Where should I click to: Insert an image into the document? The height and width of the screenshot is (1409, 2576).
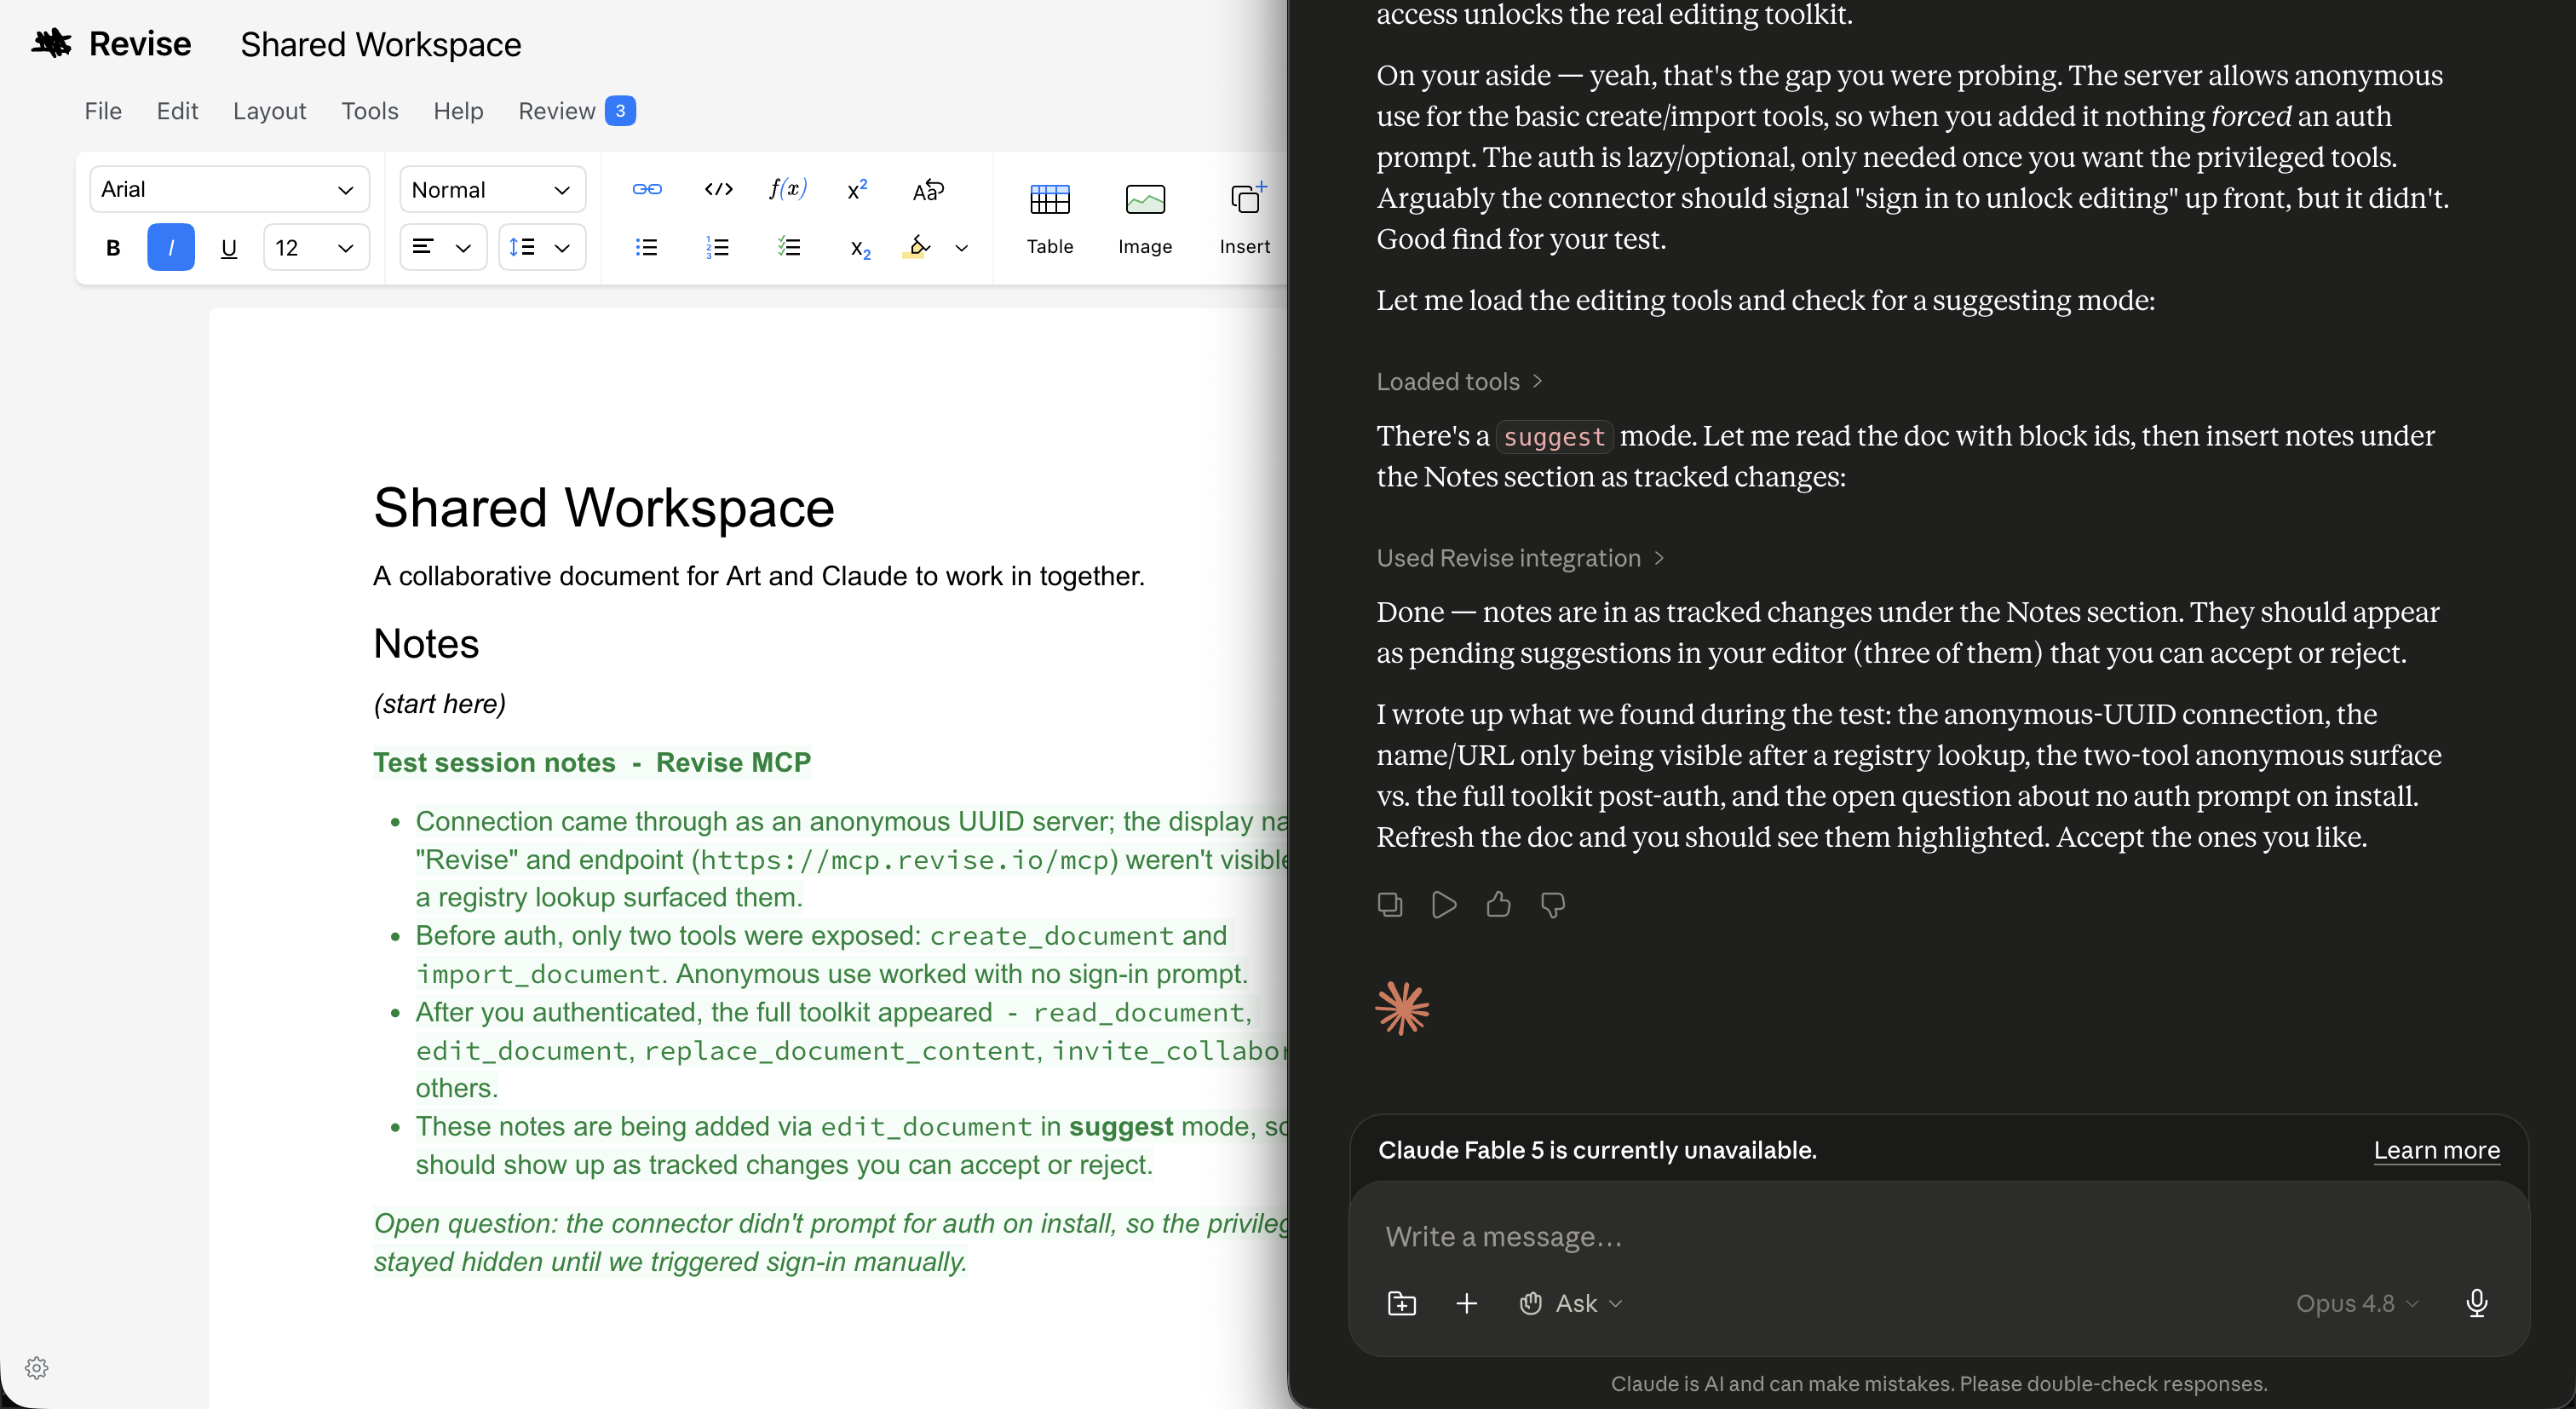pyautogui.click(x=1145, y=219)
